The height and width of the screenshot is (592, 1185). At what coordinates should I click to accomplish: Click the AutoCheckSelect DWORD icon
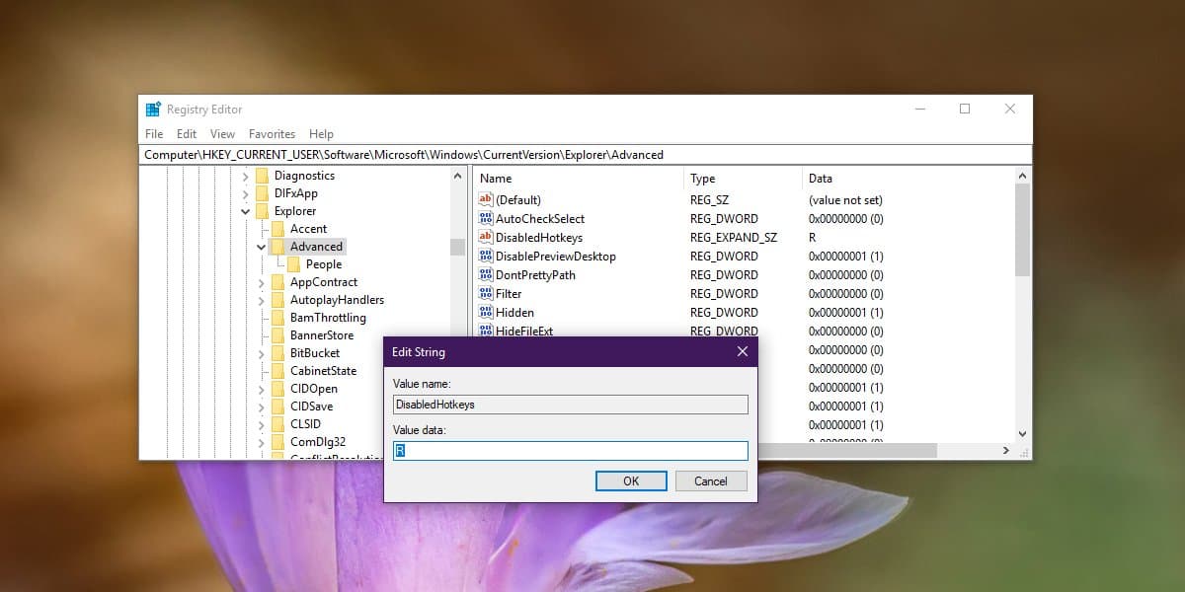pyautogui.click(x=485, y=219)
